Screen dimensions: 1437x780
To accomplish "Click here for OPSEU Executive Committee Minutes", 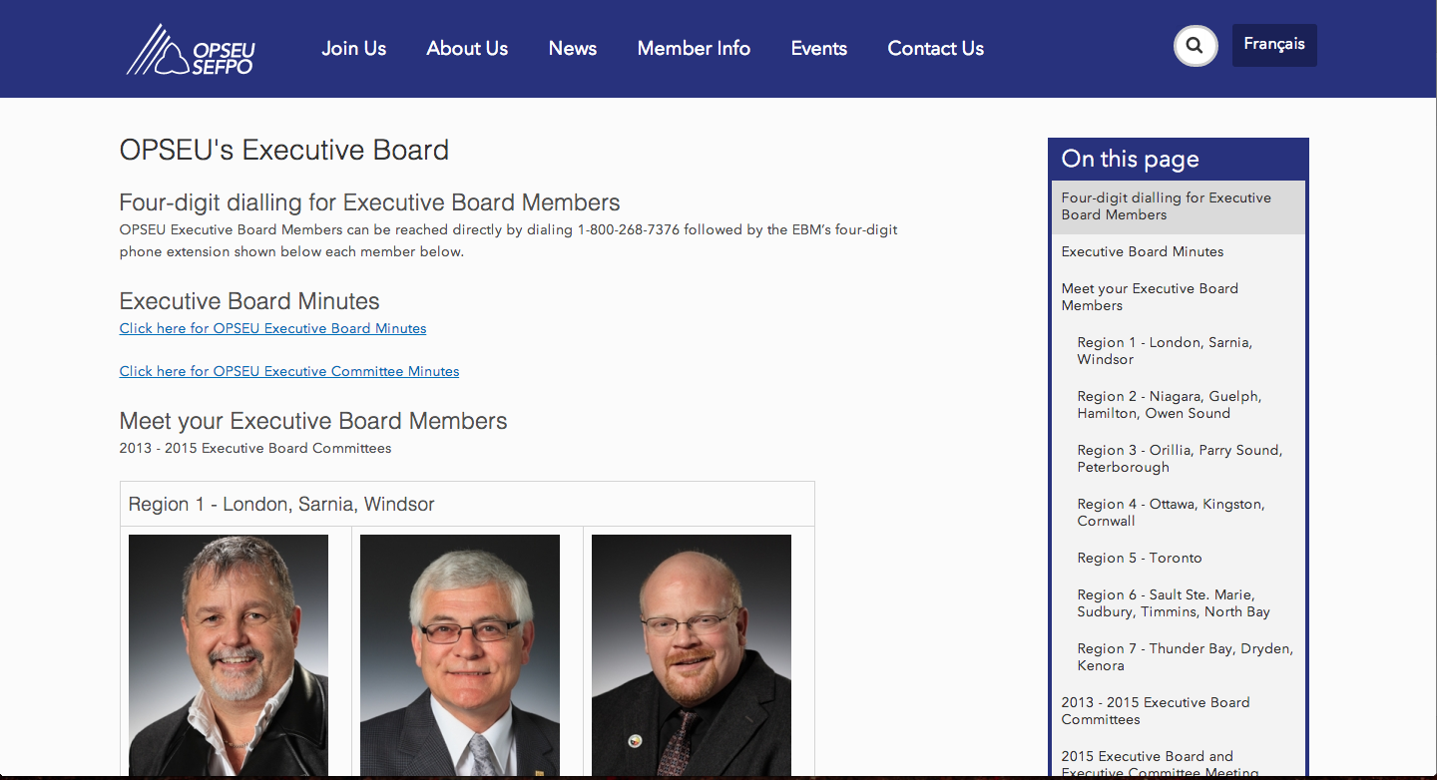I will pos(289,371).
